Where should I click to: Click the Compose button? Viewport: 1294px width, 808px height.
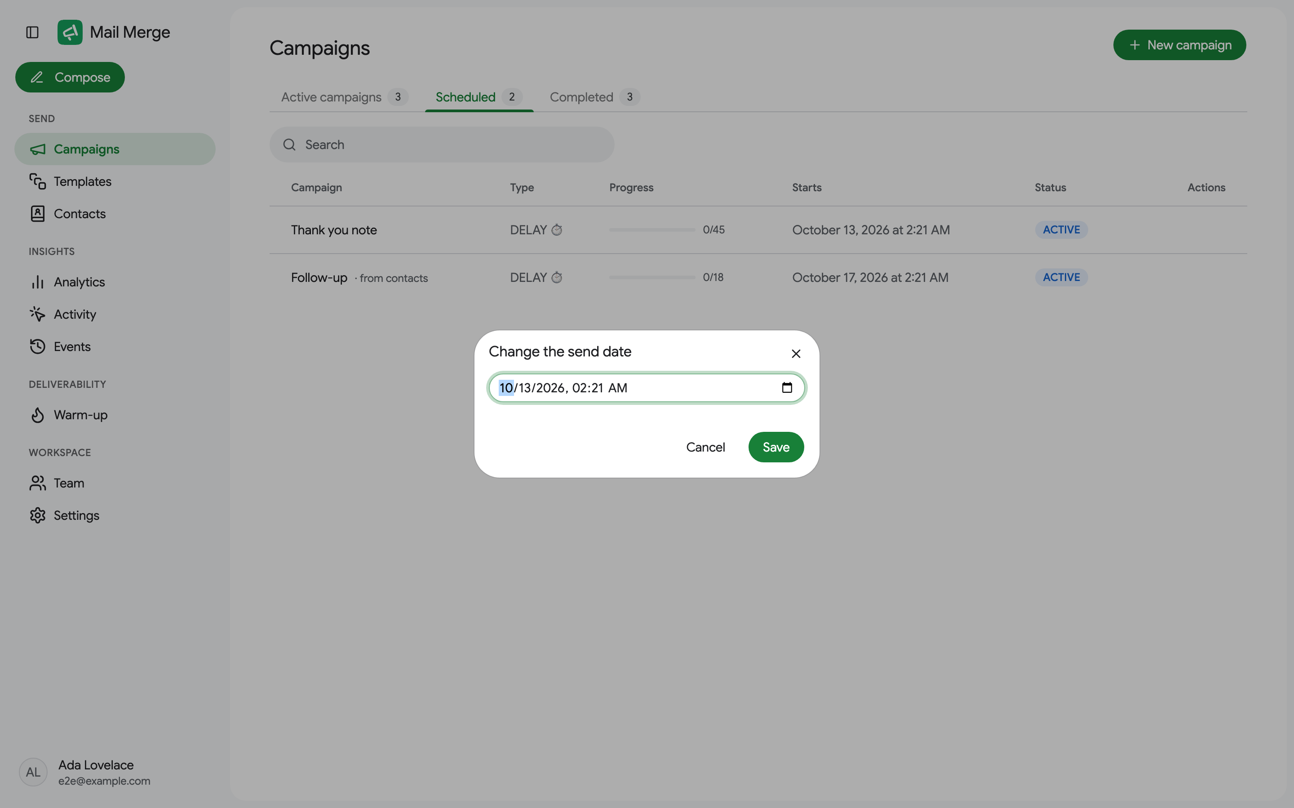point(70,78)
